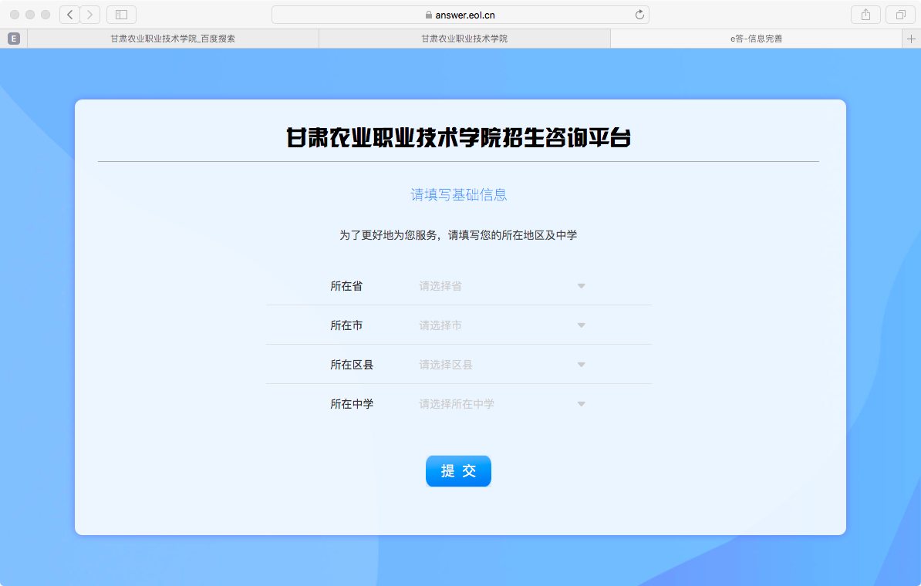The image size is (921, 586).
Task: Expand the 所在省 dropdown arrow
Action: pyautogui.click(x=582, y=286)
